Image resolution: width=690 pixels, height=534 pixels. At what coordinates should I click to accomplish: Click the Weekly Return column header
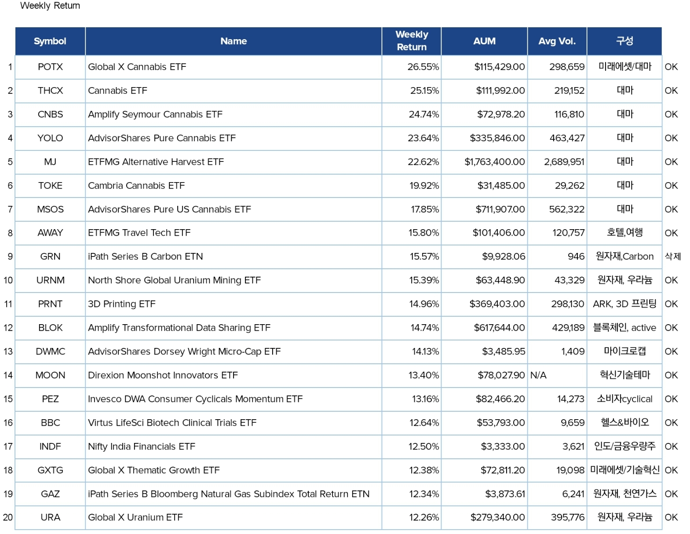point(412,41)
